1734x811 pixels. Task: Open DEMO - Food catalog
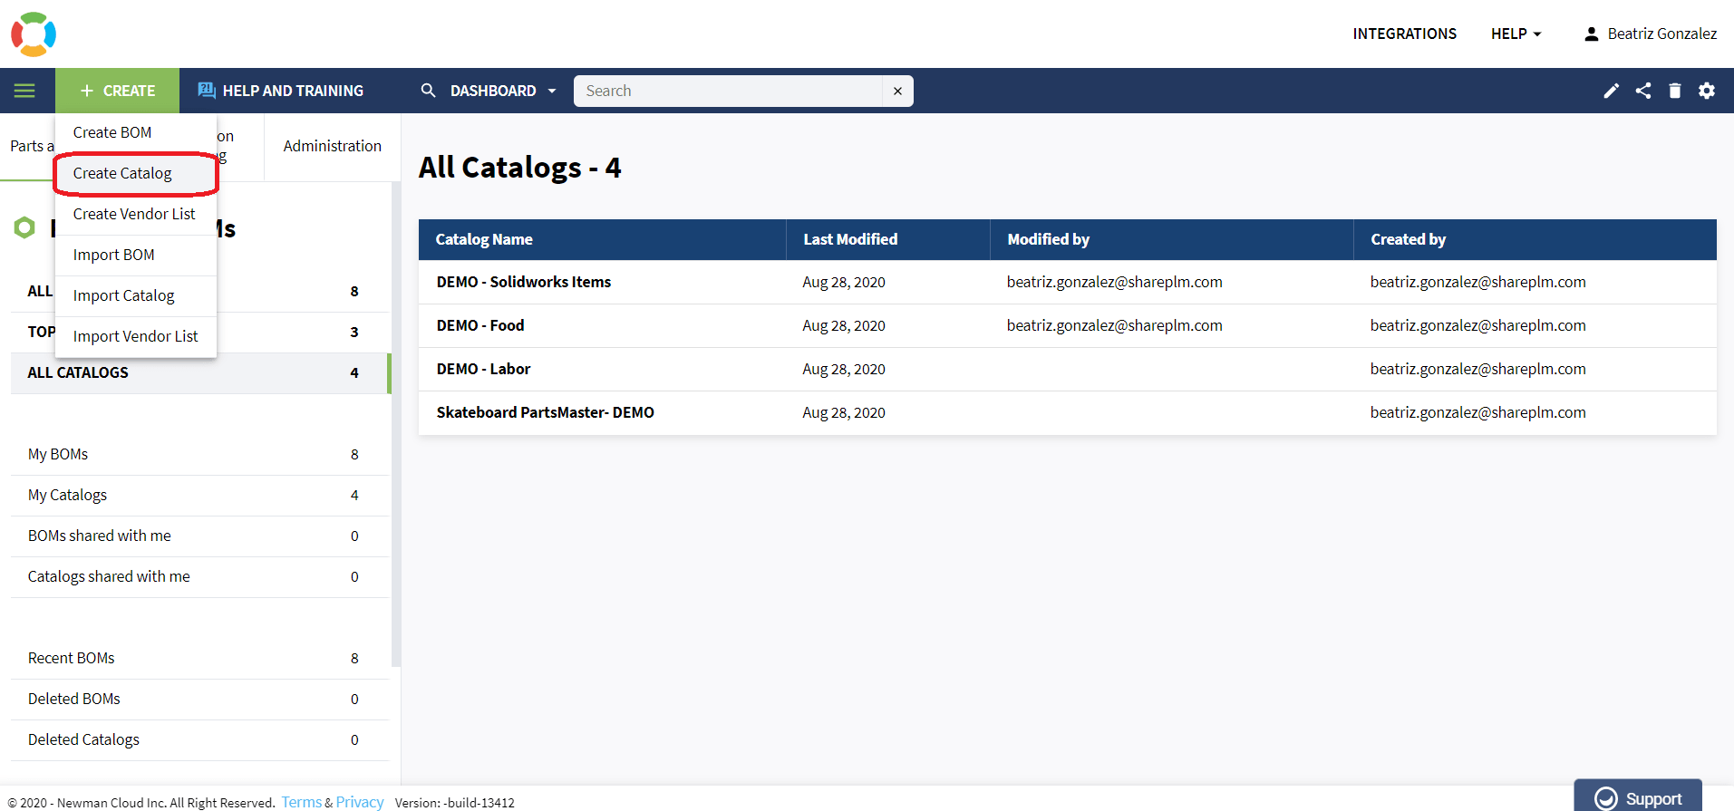click(480, 325)
